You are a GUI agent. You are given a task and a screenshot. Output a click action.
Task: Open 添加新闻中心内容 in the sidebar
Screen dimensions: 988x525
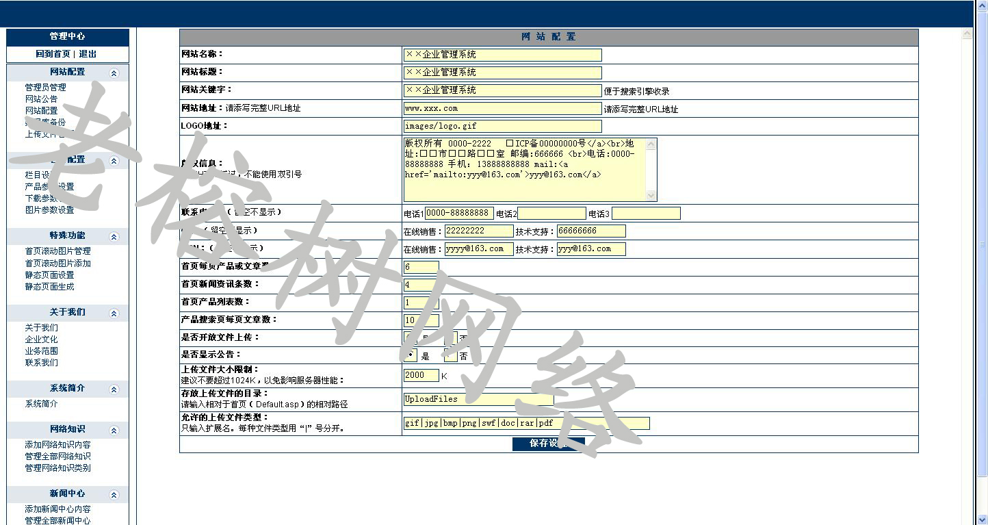click(x=57, y=509)
